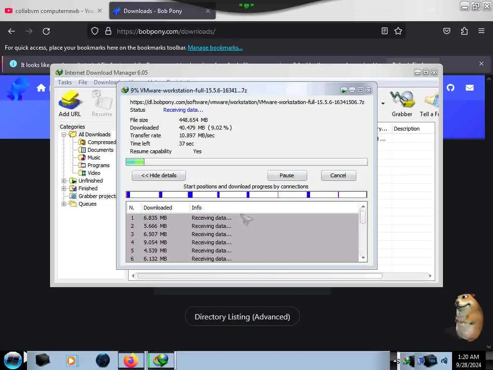
Task: Open the Windows Start orb
Action: tap(13, 360)
